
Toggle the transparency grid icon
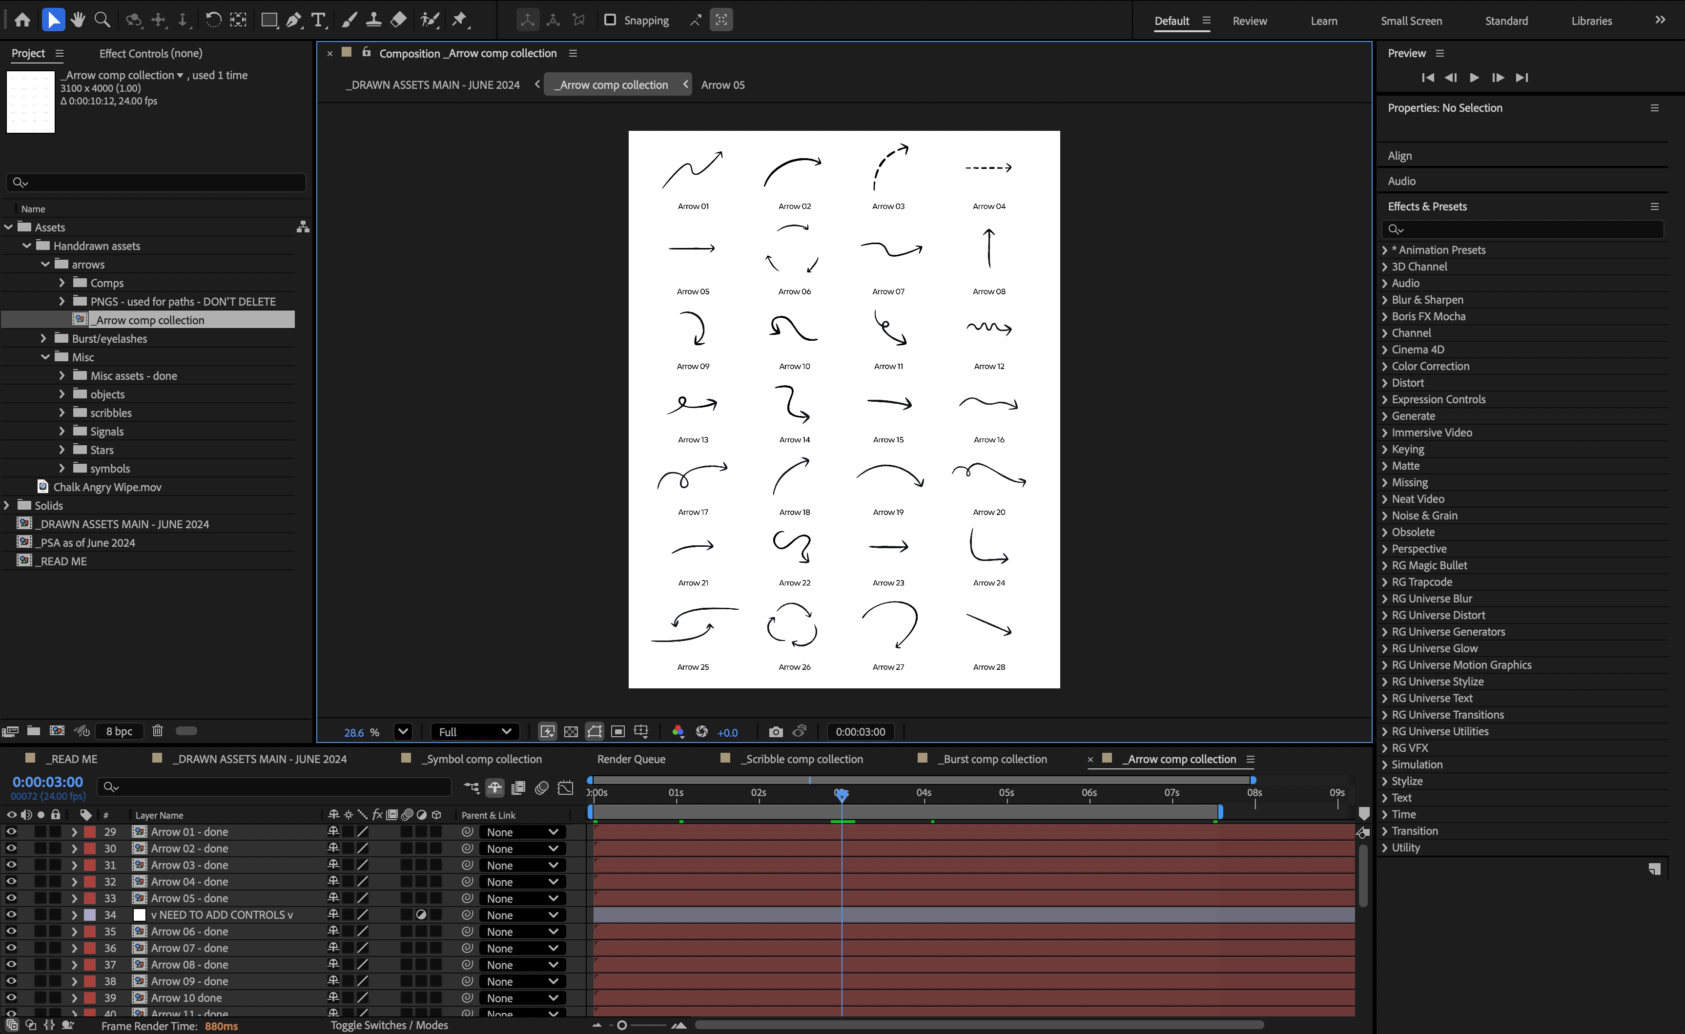tap(570, 732)
